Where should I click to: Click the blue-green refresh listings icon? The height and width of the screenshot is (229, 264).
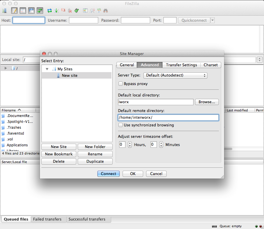pyautogui.click(x=50, y=11)
